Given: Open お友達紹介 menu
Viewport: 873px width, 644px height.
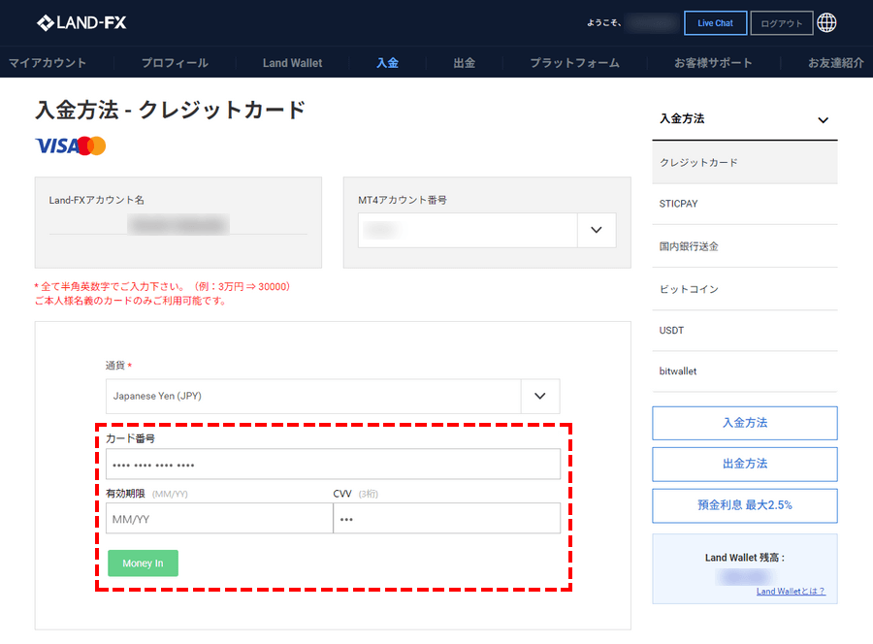Looking at the screenshot, I should pyautogui.click(x=836, y=63).
